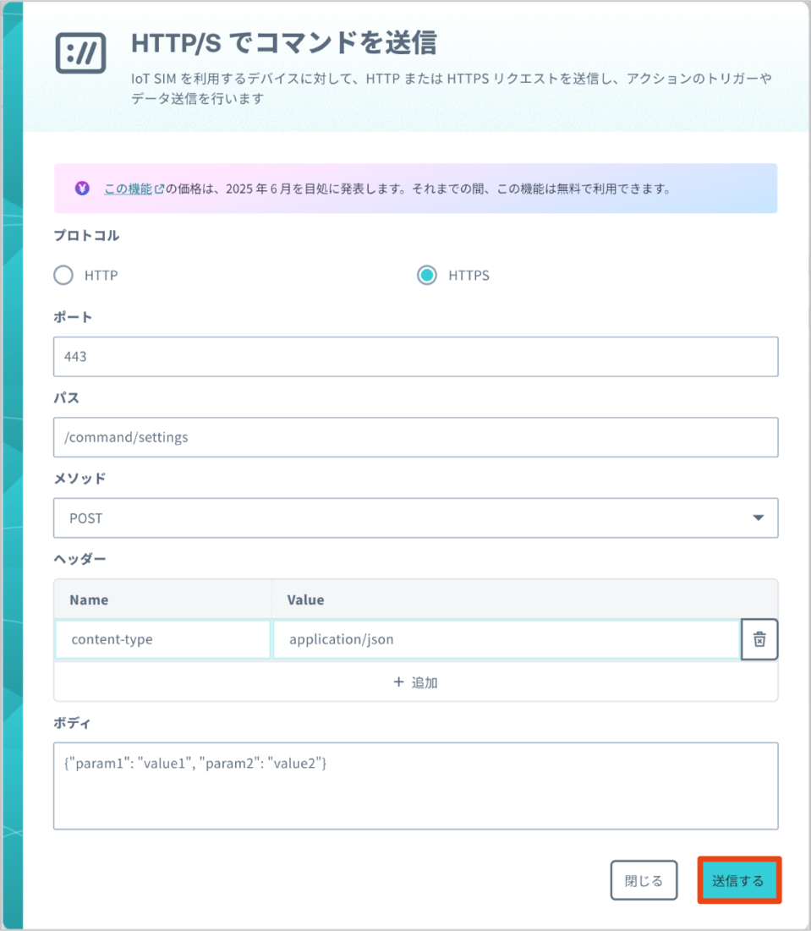Click the trash can icon beside application/json
The height and width of the screenshot is (931, 811).
click(x=759, y=639)
